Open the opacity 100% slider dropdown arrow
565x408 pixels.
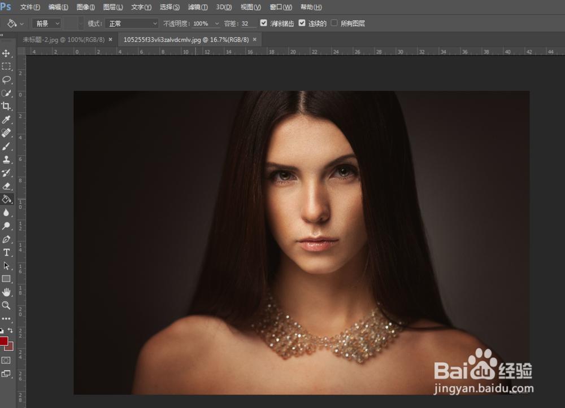click(x=217, y=23)
